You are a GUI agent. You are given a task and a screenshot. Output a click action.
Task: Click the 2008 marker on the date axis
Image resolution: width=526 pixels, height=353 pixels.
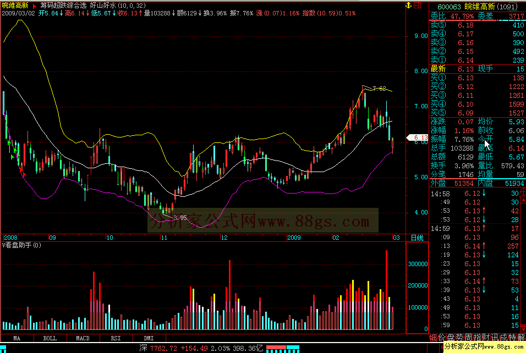coord(11,238)
